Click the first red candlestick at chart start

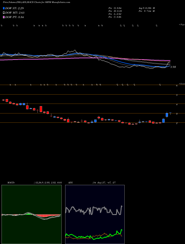click(x=3, y=100)
